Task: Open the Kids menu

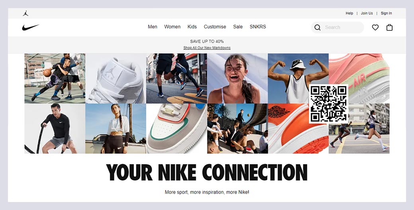Action: point(192,27)
